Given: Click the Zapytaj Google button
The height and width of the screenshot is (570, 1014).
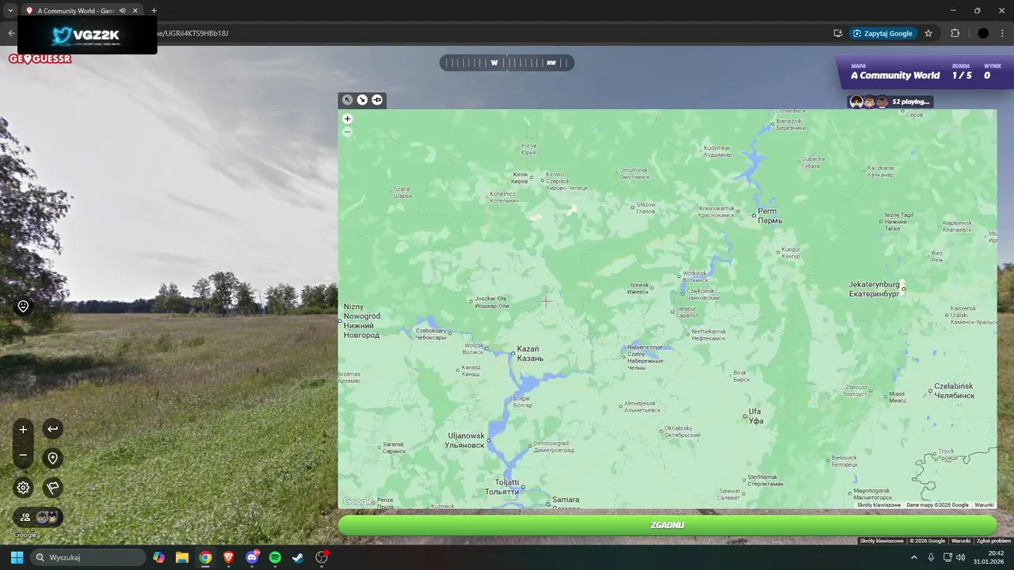Looking at the screenshot, I should click(x=882, y=33).
